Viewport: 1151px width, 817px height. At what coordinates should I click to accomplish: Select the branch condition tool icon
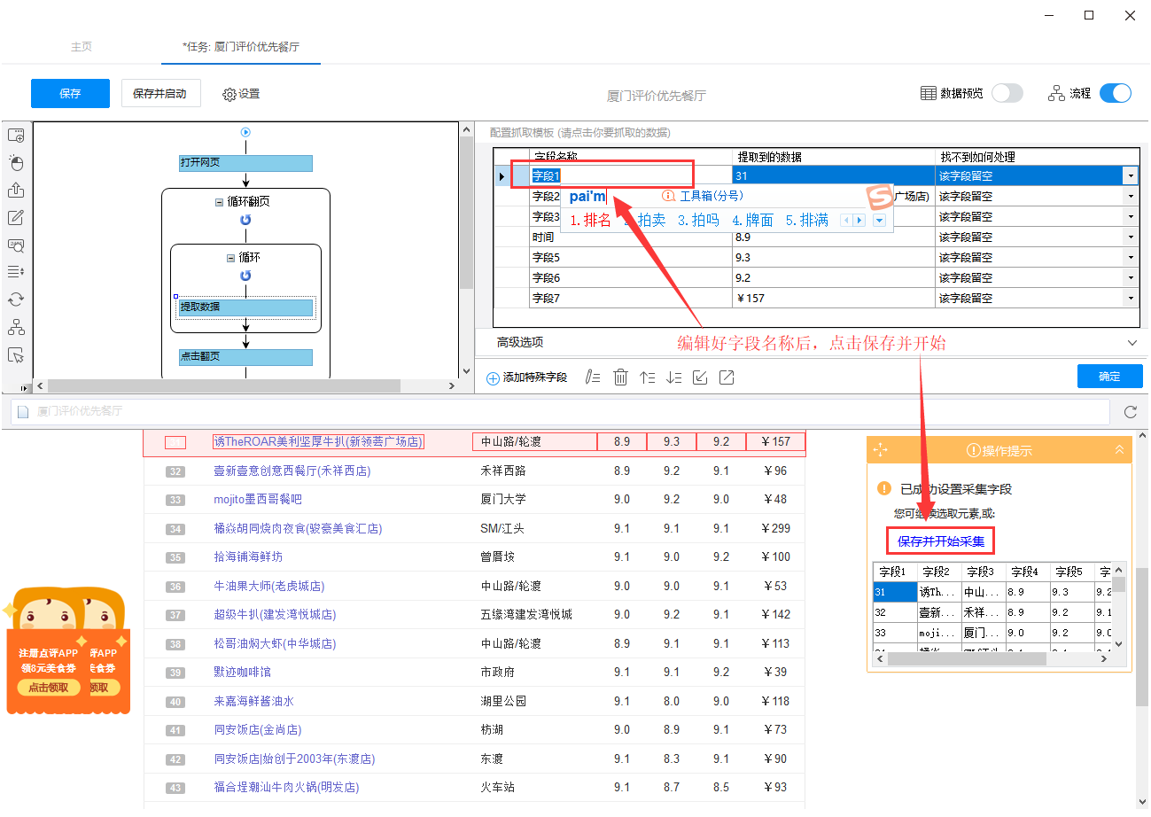tap(16, 327)
